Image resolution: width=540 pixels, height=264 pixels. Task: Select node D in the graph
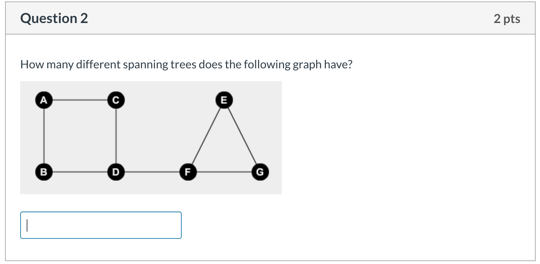click(x=115, y=172)
